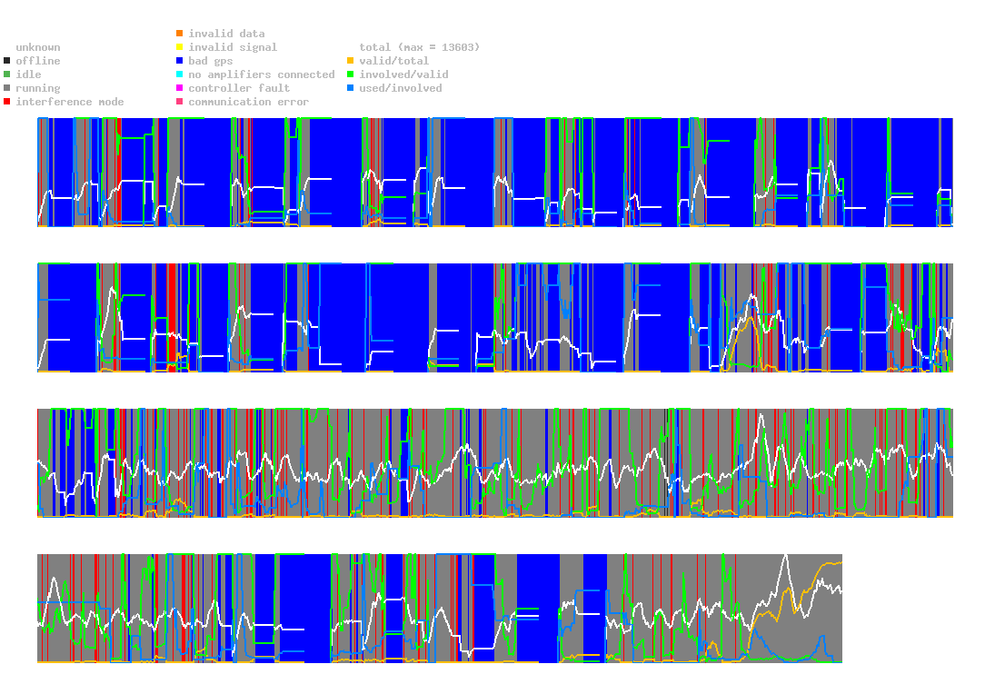This screenshot has height=694, width=995.
Task: Click the 'total (max = 13603)' label
Action: (x=420, y=47)
